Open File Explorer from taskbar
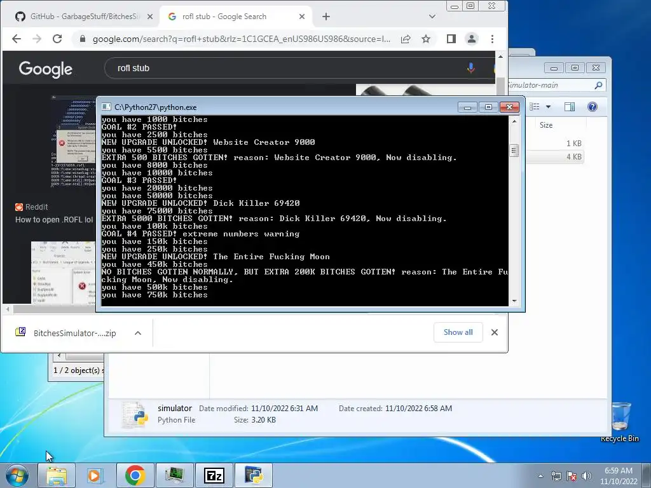This screenshot has height=488, width=651. point(57,475)
